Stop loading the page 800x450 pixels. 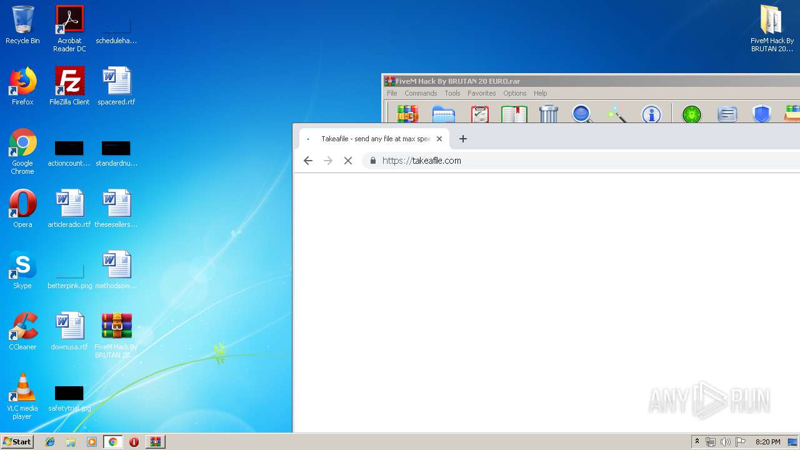(348, 161)
